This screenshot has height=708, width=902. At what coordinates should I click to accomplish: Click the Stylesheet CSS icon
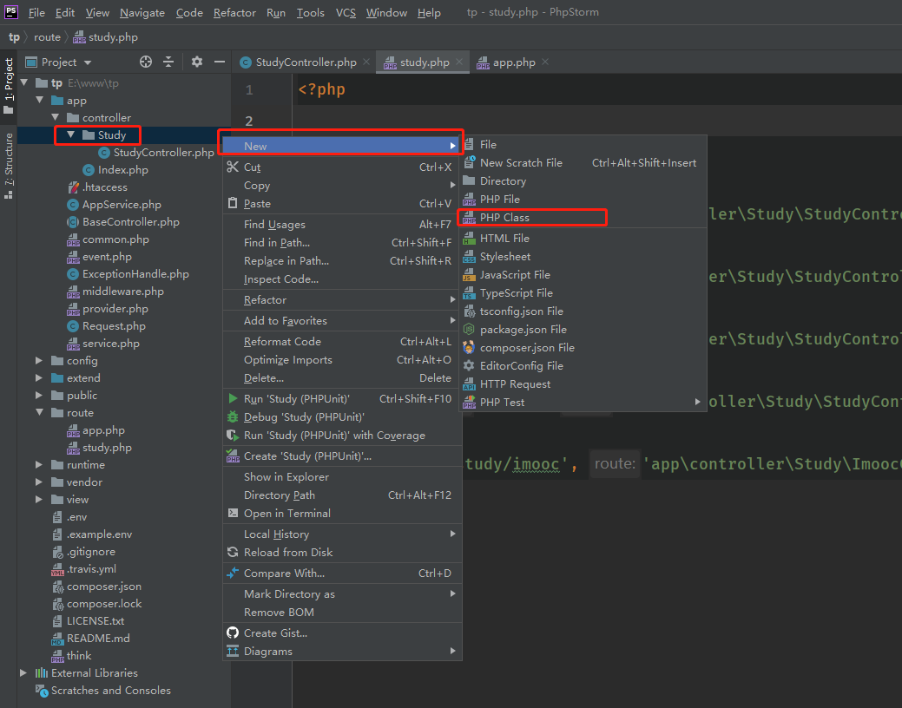[x=470, y=257]
